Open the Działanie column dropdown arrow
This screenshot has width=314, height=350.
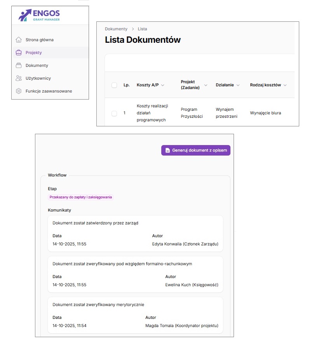(x=238, y=85)
